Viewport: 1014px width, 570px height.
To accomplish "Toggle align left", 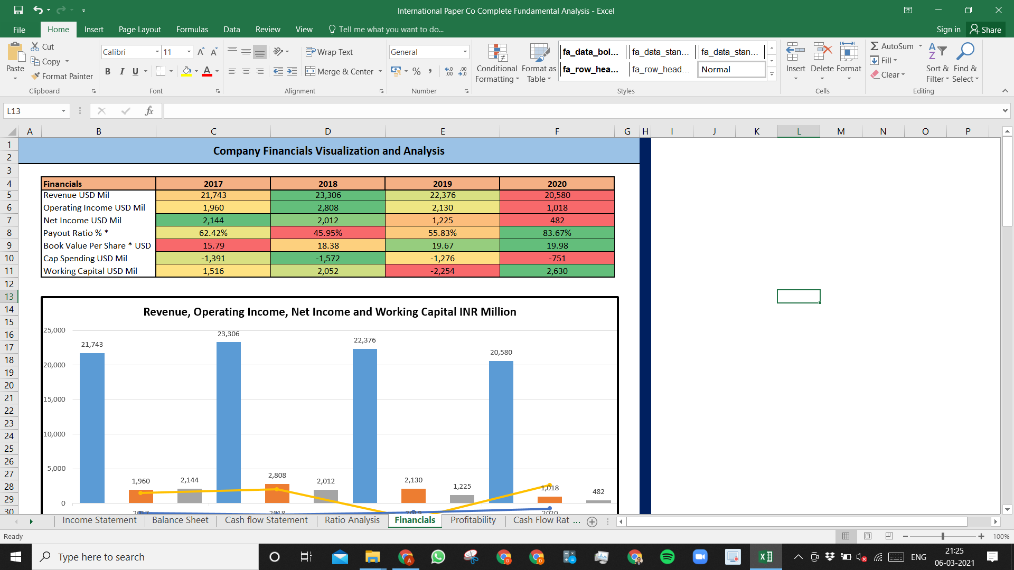I will [232, 71].
